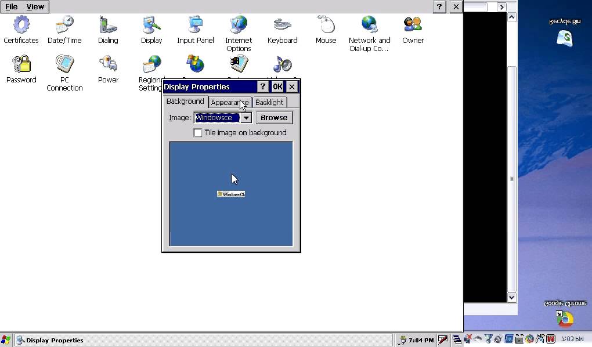This screenshot has height=347, width=592.
Task: Open the Owner control panel
Action: (413, 26)
